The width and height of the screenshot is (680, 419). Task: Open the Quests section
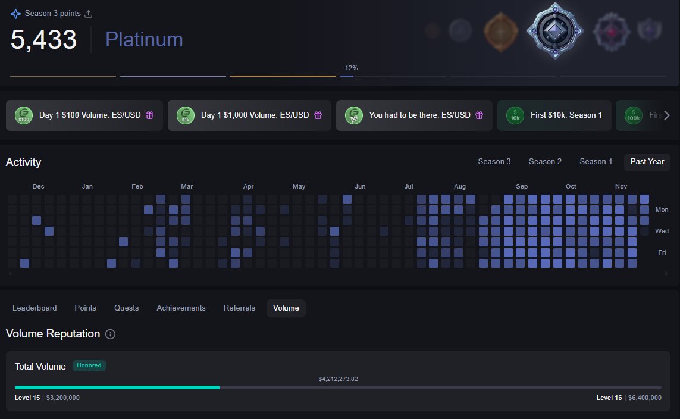126,308
